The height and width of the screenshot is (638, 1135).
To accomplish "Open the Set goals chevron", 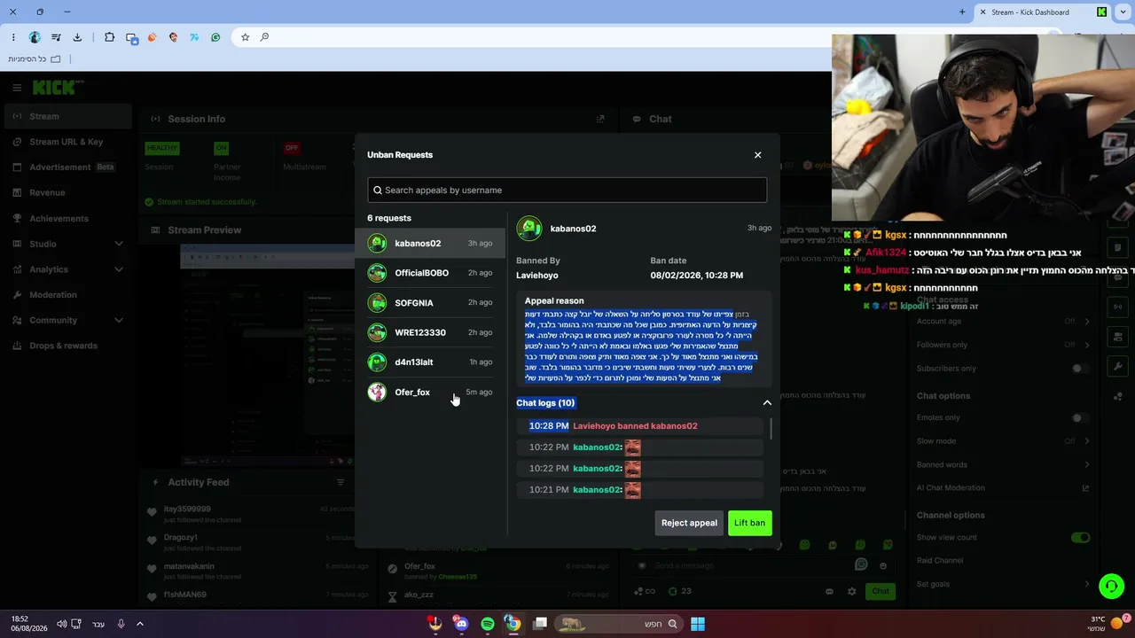I will tap(1087, 584).
